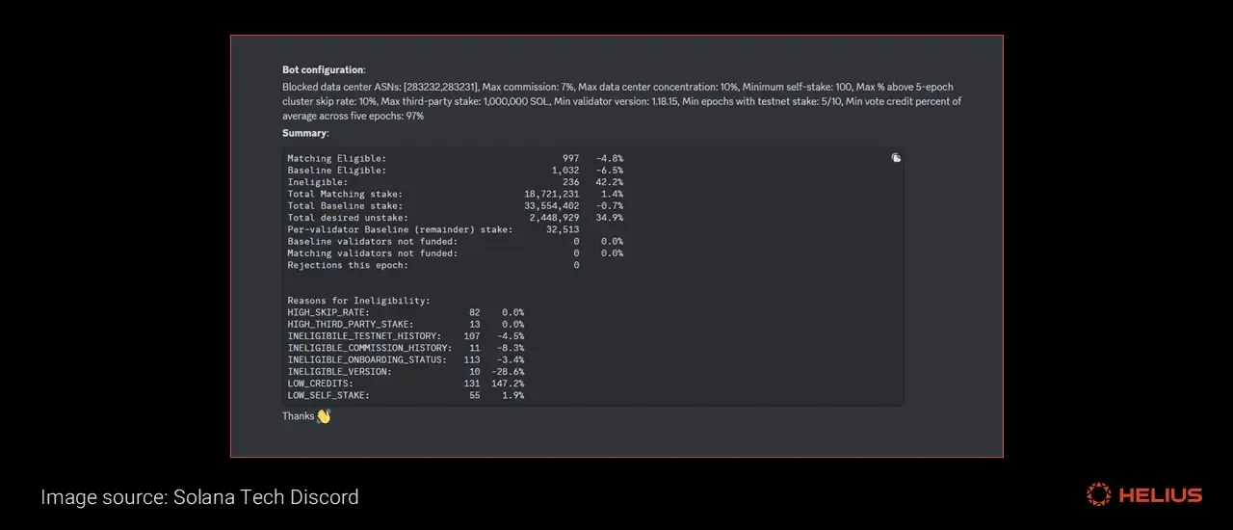Click the HELIUS brand wordmark
Viewport: 1233px width, 530px height.
[x=1161, y=495]
